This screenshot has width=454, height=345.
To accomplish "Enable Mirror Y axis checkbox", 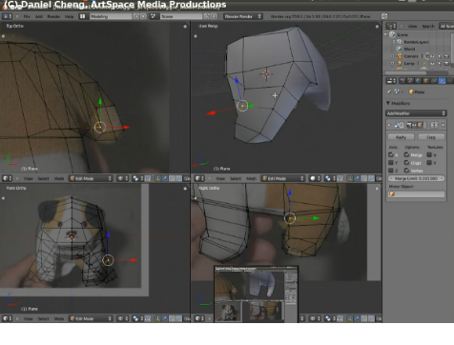I will [391, 163].
